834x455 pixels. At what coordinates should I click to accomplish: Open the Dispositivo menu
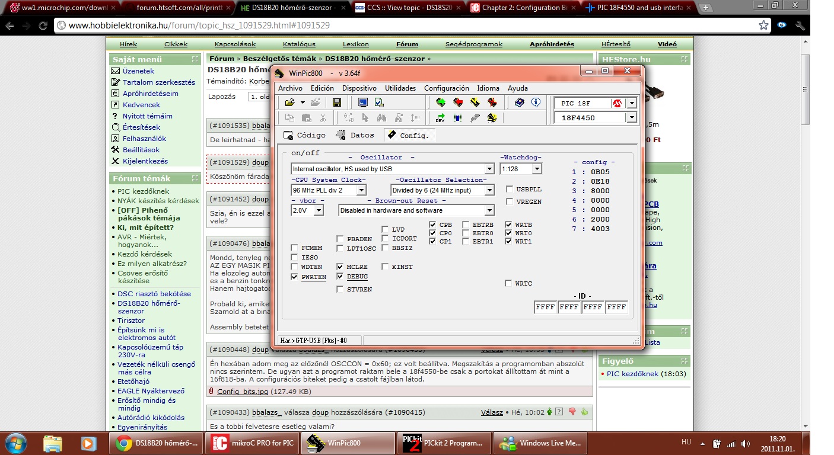(x=359, y=88)
